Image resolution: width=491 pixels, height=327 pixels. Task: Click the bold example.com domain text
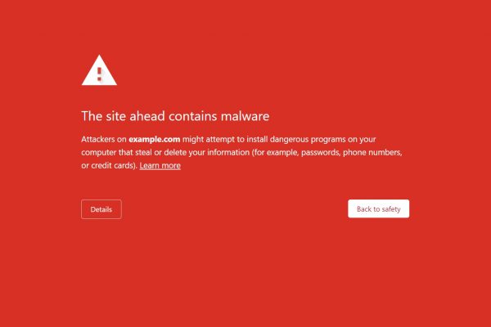pos(155,139)
